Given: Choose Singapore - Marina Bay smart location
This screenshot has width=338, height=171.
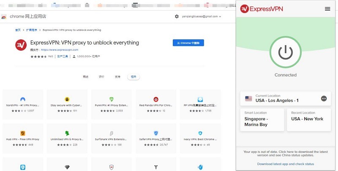Looking at the screenshot, I should coord(262,120).
